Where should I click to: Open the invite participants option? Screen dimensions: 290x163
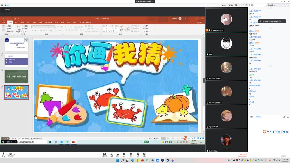click(112, 155)
